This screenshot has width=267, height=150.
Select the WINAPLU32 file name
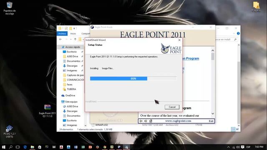tap(101, 125)
